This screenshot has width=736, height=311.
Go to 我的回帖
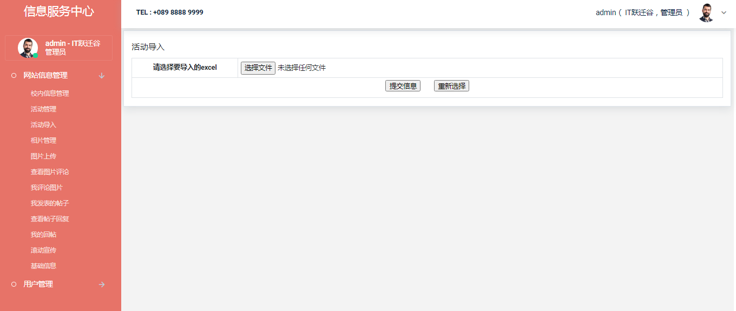tap(43, 234)
